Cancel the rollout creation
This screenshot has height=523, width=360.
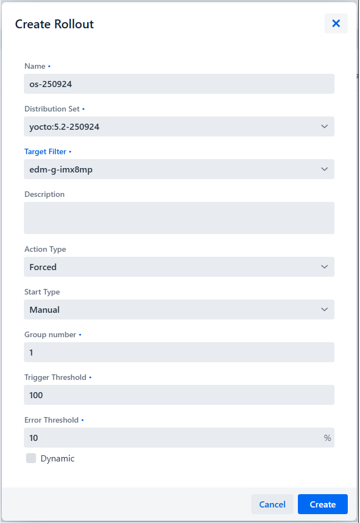click(x=272, y=504)
